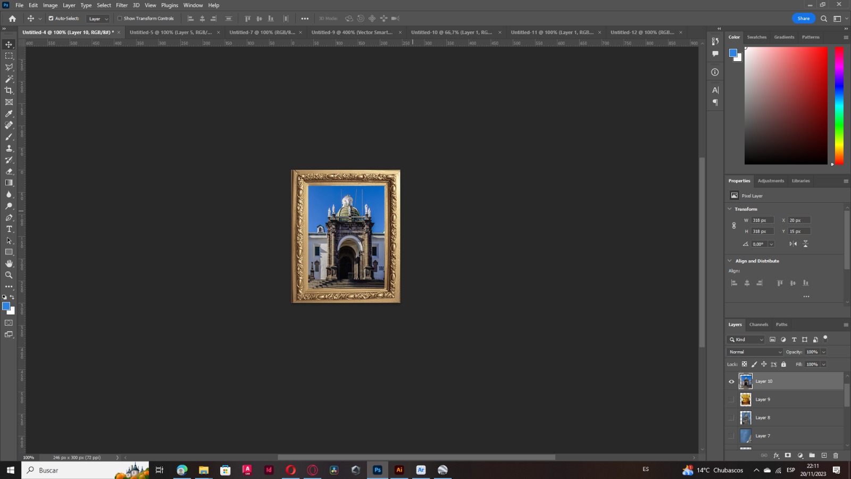Collapse the Transform section
The height and width of the screenshot is (479, 851).
730,209
